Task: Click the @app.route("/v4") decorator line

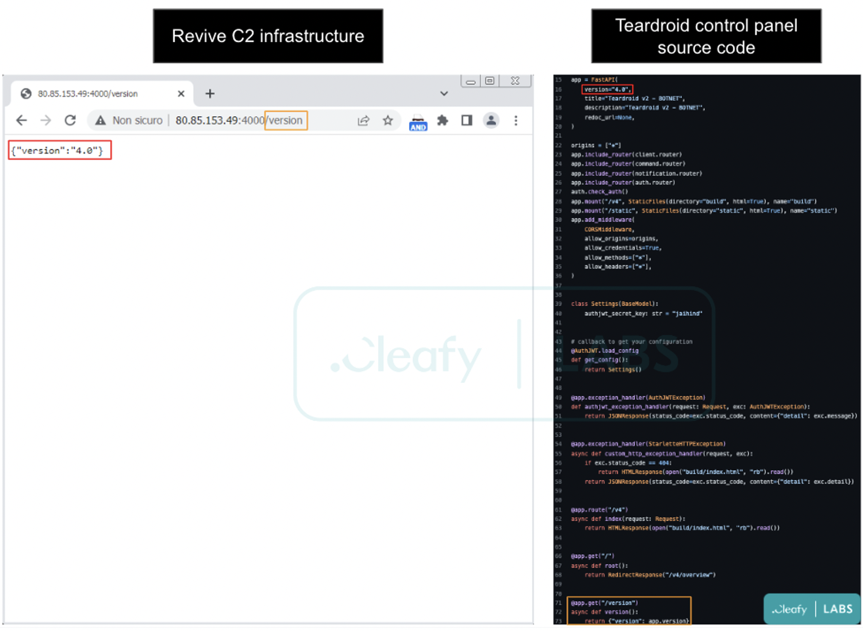Action: click(x=599, y=510)
